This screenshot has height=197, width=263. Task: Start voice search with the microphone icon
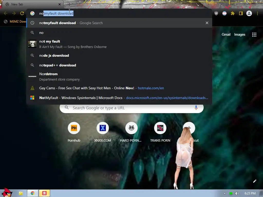196,108
